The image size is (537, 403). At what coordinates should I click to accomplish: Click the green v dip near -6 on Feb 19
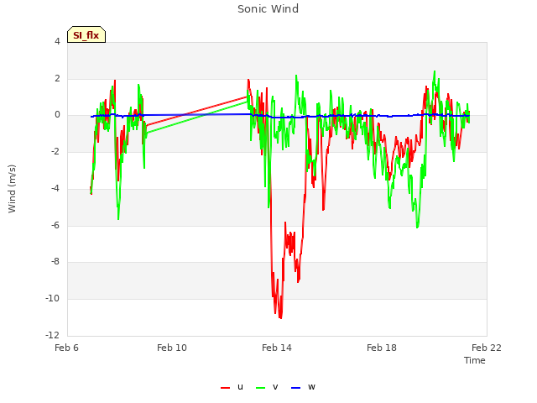(x=417, y=227)
